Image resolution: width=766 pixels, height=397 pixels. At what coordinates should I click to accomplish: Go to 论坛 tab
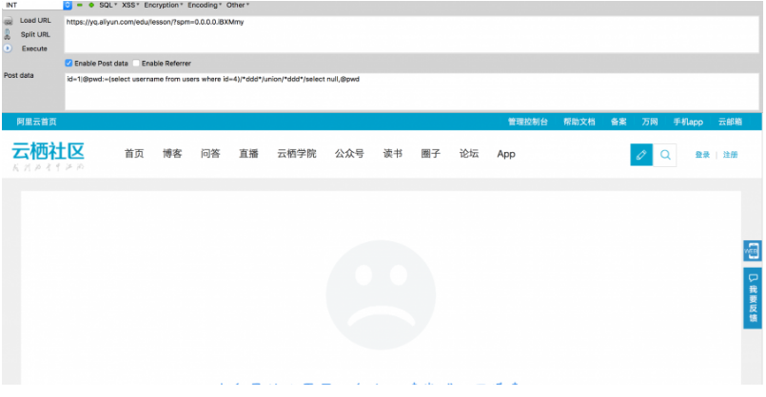[x=469, y=154]
